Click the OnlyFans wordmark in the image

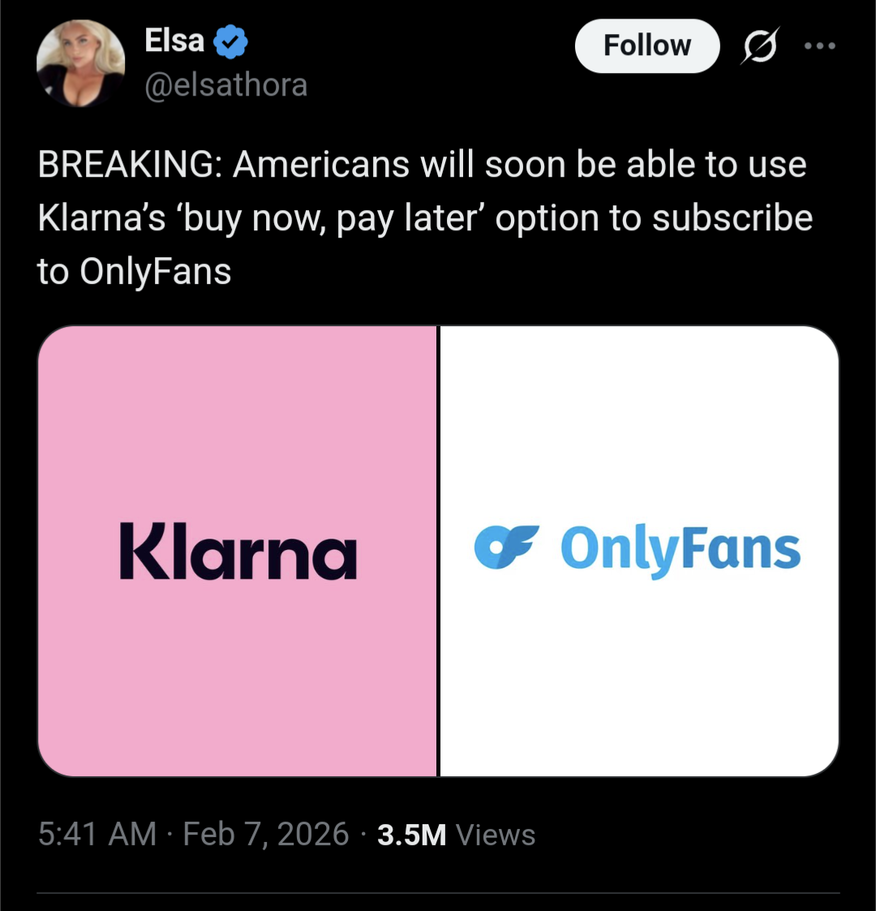(681, 551)
